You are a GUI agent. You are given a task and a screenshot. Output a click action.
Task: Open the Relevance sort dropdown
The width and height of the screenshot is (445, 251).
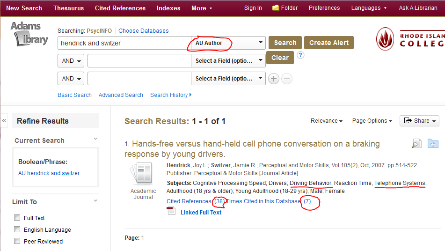(x=326, y=121)
